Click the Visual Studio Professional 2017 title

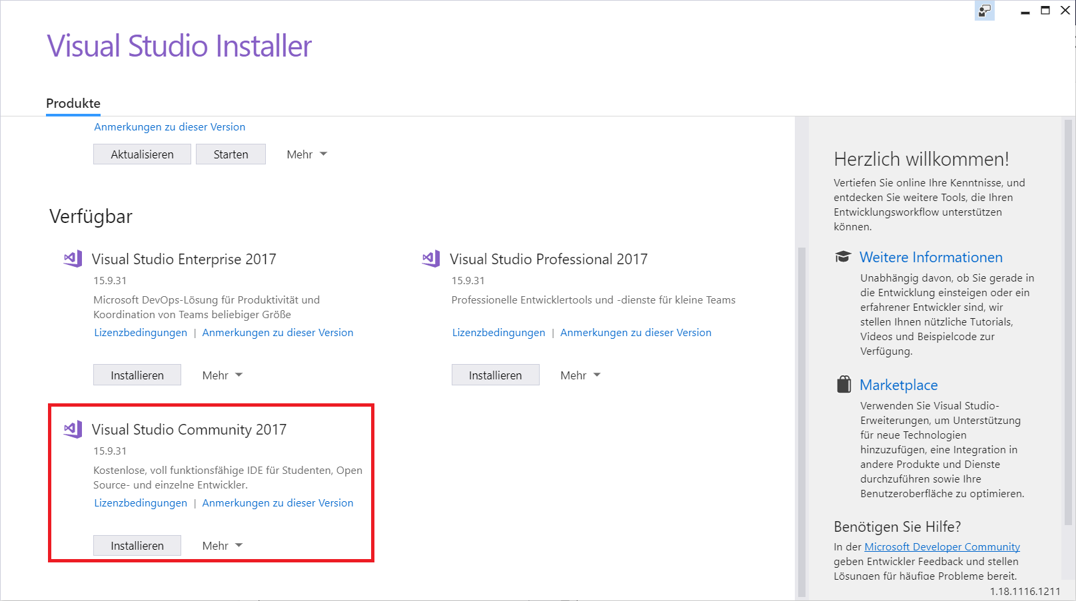[548, 260]
